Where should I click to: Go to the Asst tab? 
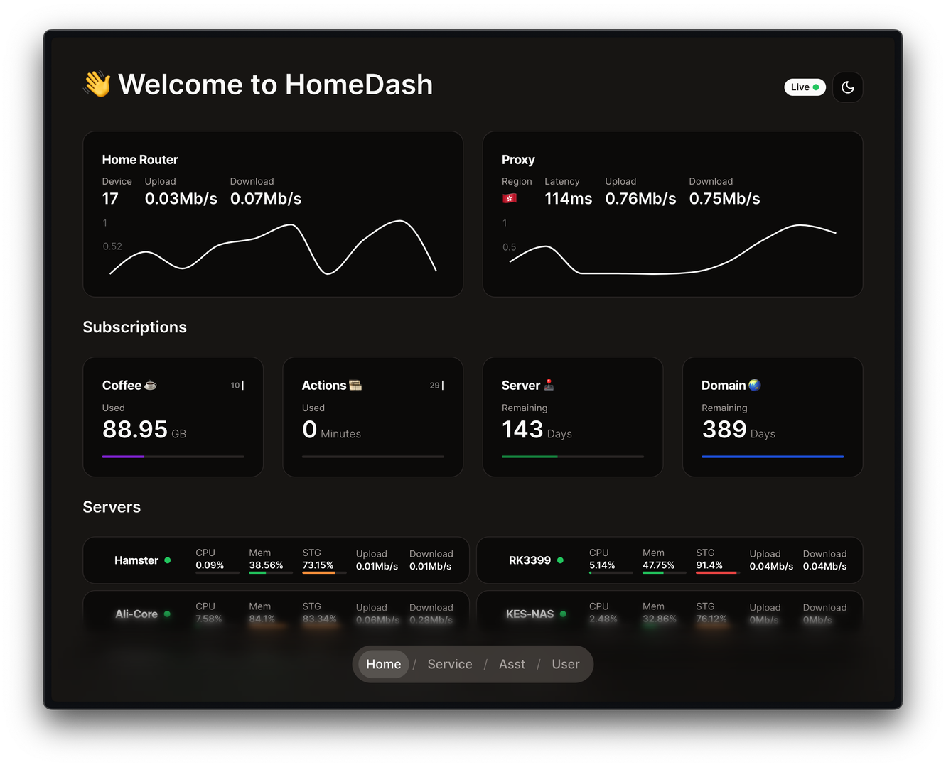click(512, 664)
